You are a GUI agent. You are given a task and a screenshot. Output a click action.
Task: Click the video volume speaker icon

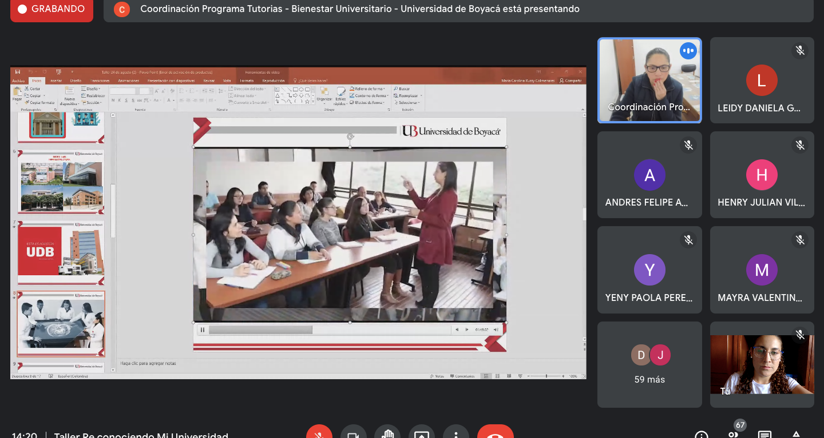[496, 329]
